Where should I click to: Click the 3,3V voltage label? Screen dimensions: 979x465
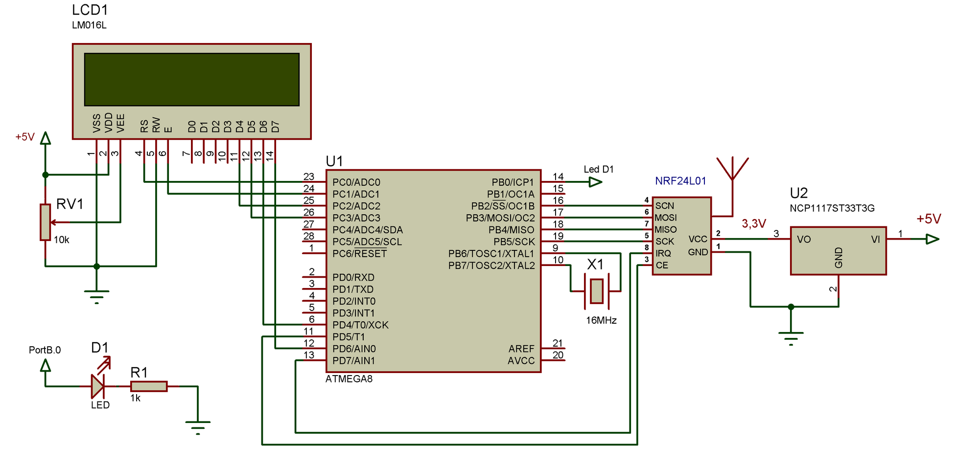(x=754, y=224)
